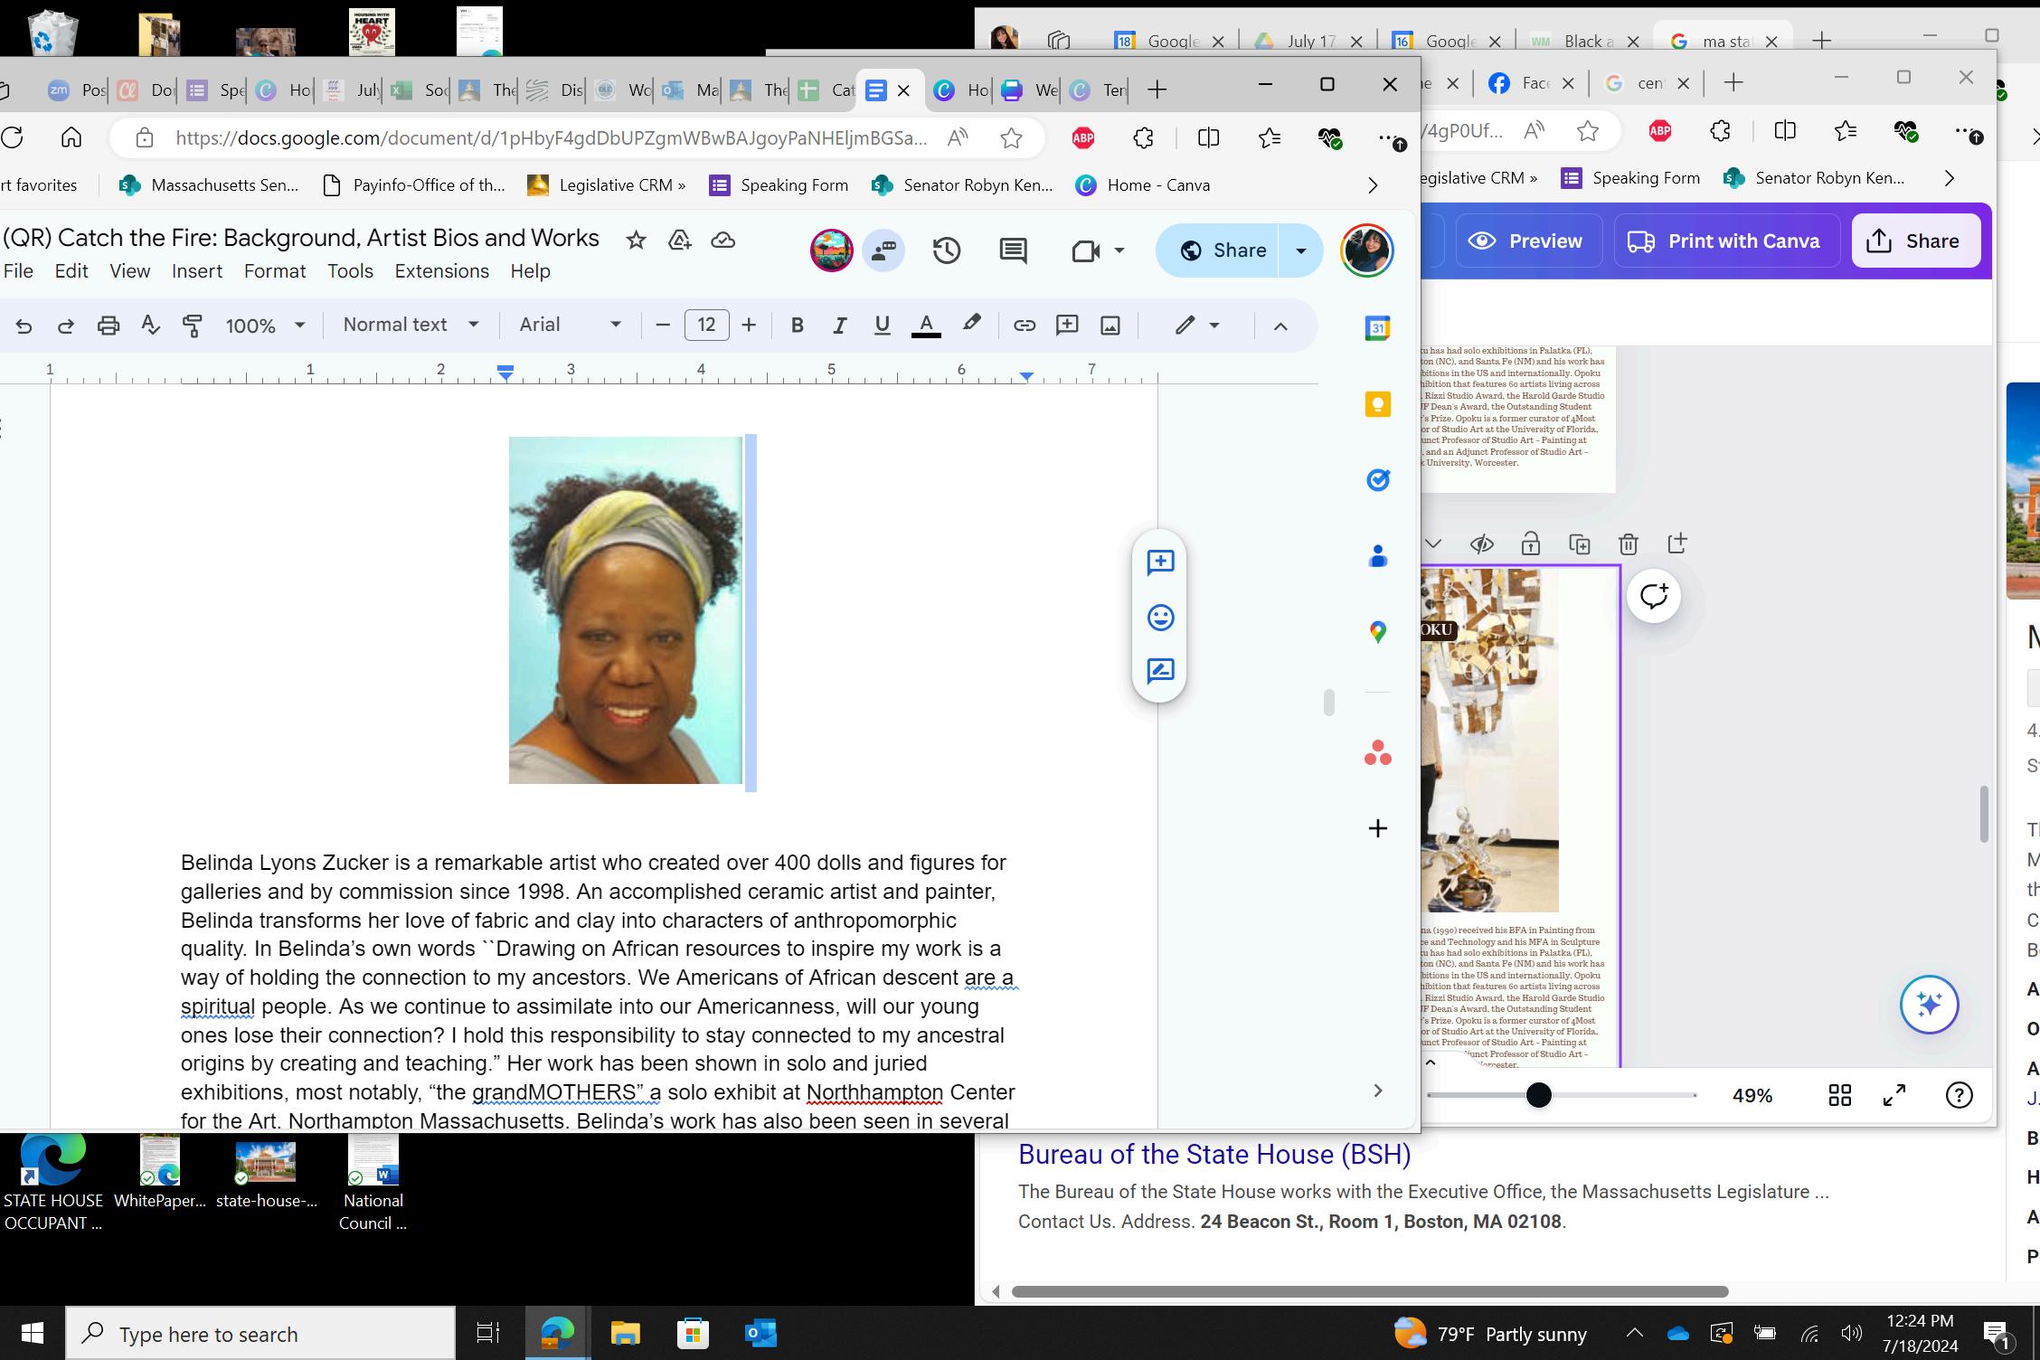Image resolution: width=2040 pixels, height=1360 pixels.
Task: Open Bureau of the State House link
Action: tap(1214, 1155)
